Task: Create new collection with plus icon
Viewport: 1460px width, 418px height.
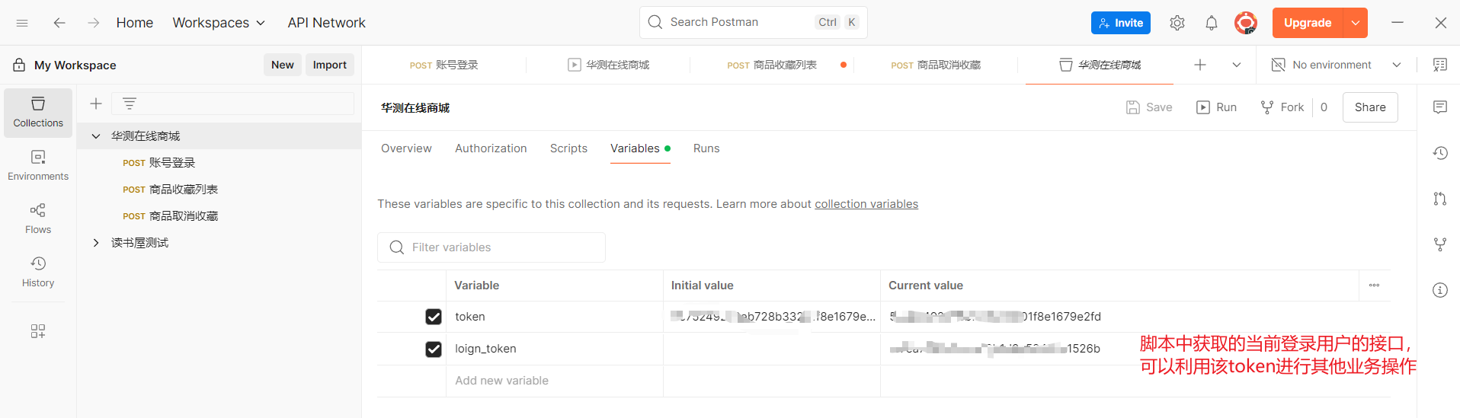Action: click(x=96, y=104)
